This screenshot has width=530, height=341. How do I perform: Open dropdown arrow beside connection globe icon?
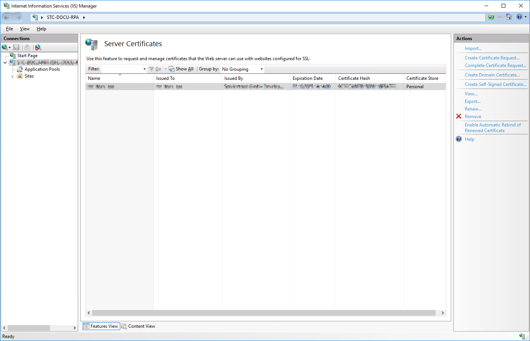9,47
